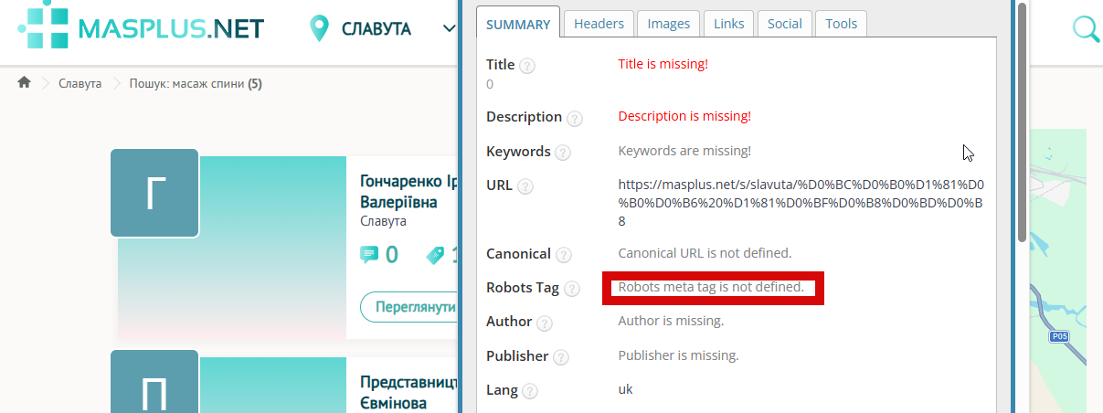This screenshot has height=413, width=1103.
Task: Click the location pin icon
Action: [x=319, y=28]
